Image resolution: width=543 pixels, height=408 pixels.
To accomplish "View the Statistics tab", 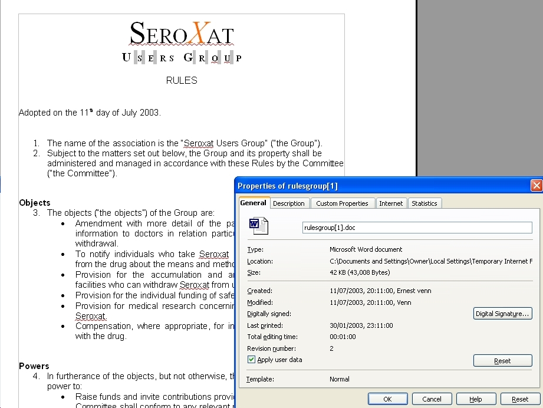I will coord(424,203).
